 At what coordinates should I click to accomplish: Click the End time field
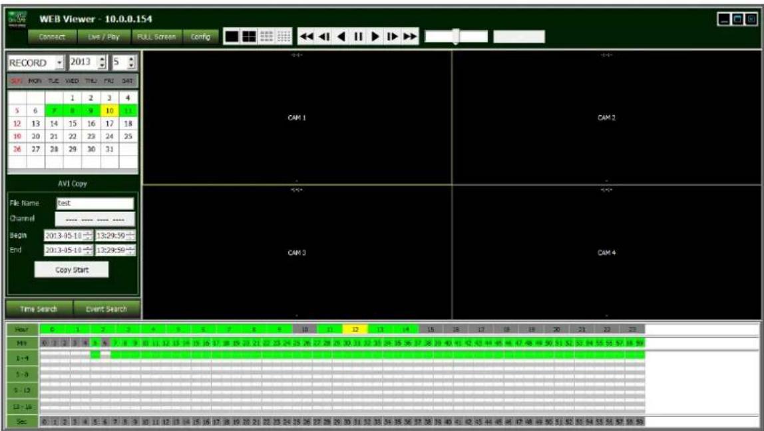[x=115, y=250]
